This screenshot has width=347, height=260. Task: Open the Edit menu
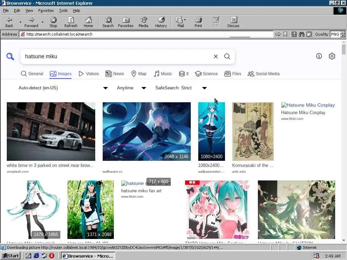pyautogui.click(x=17, y=10)
